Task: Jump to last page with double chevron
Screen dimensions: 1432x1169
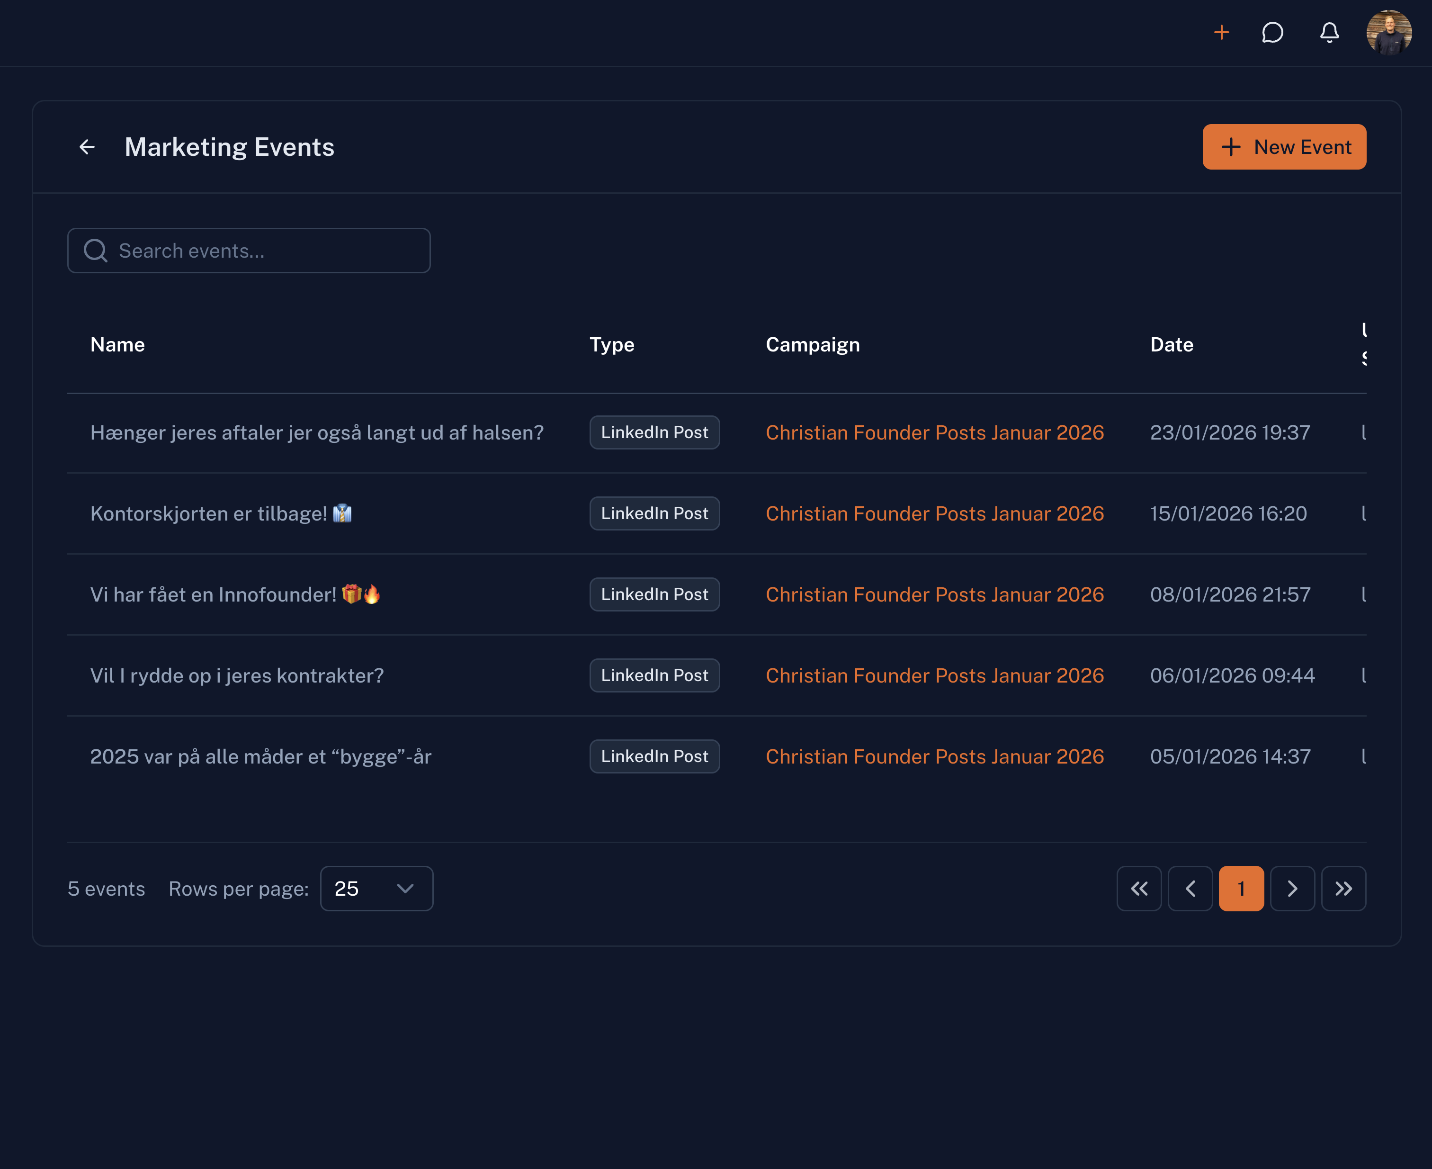Action: click(1343, 889)
